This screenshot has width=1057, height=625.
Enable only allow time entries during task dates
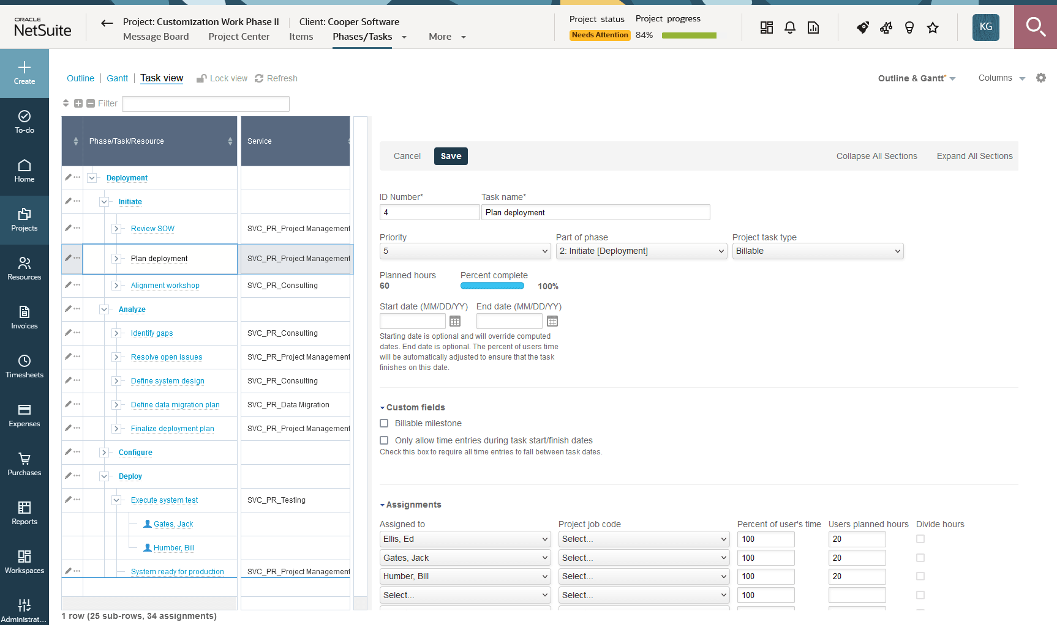[x=384, y=440]
